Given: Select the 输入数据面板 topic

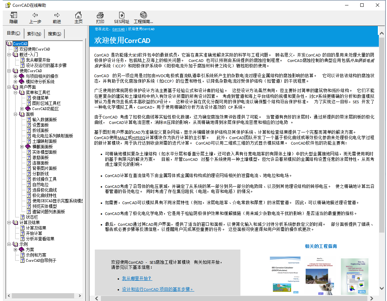Looking at the screenshot, I should coord(44,120).
